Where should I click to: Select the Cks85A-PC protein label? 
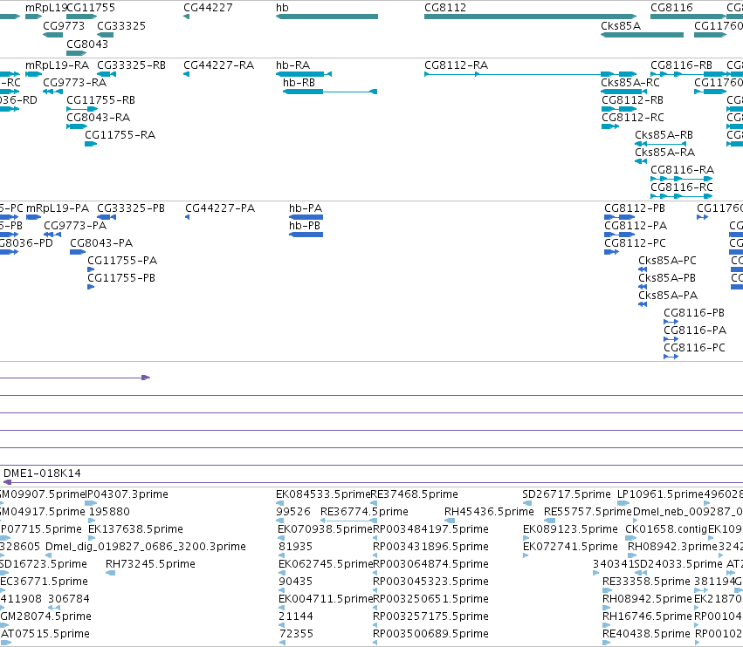tap(667, 261)
